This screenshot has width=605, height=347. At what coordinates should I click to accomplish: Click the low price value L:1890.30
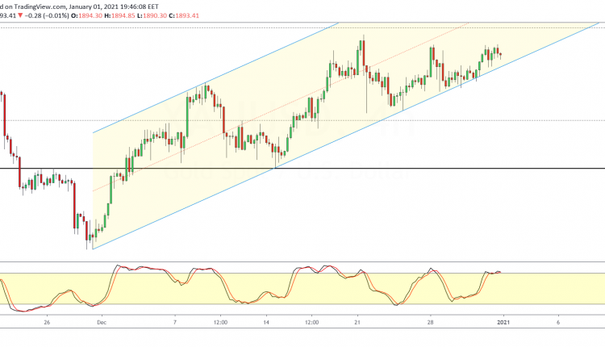[151, 16]
